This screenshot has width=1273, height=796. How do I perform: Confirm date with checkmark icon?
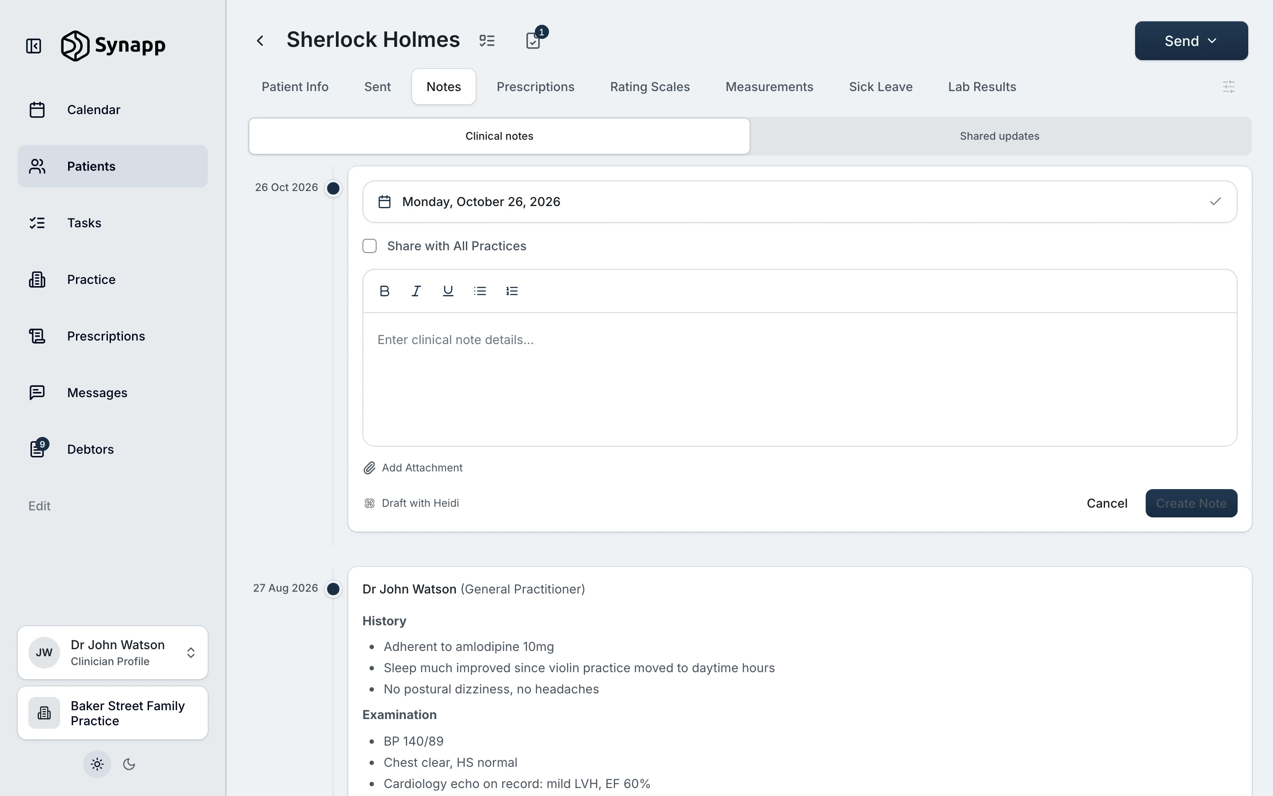point(1215,202)
